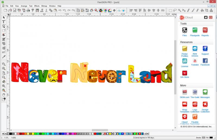Click the Paste clipboard icon
The image size is (217, 140).
pyautogui.click(x=55, y=10)
